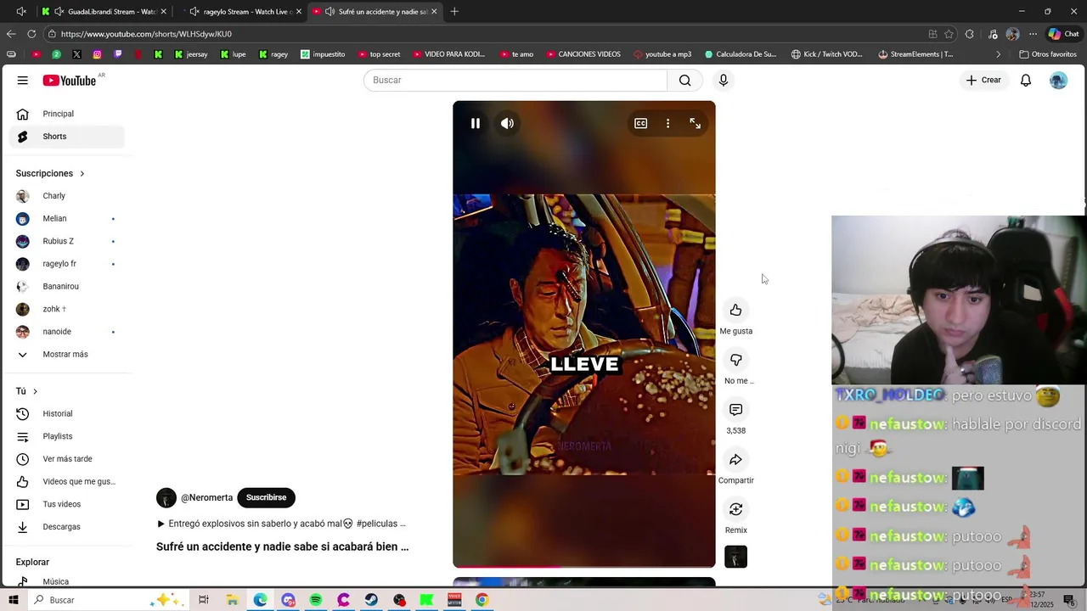Screen dimensions: 1087x611
Task: Open 'youtube a mp3' bookmark
Action: click(662, 54)
